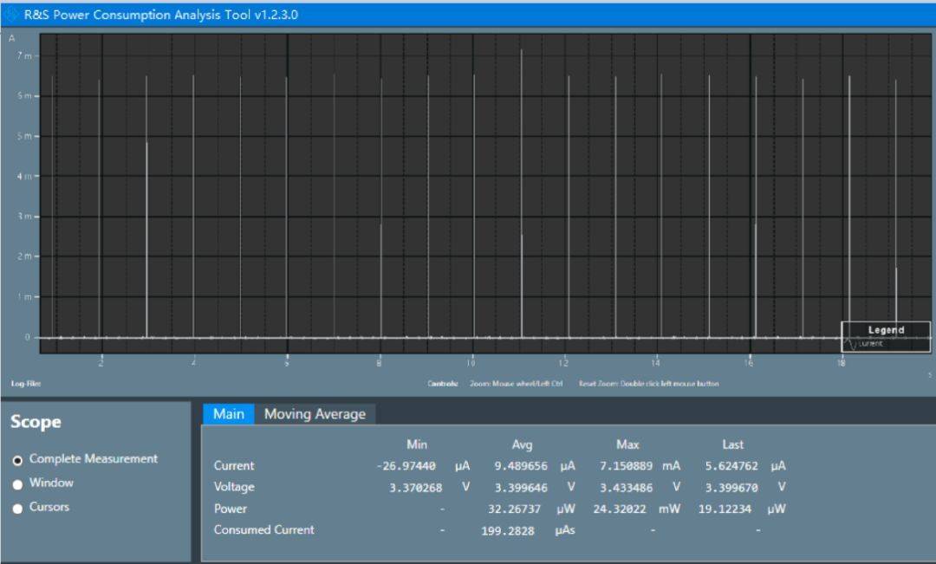The height and width of the screenshot is (564, 936).
Task: Click the Legend box title
Action: [886, 330]
